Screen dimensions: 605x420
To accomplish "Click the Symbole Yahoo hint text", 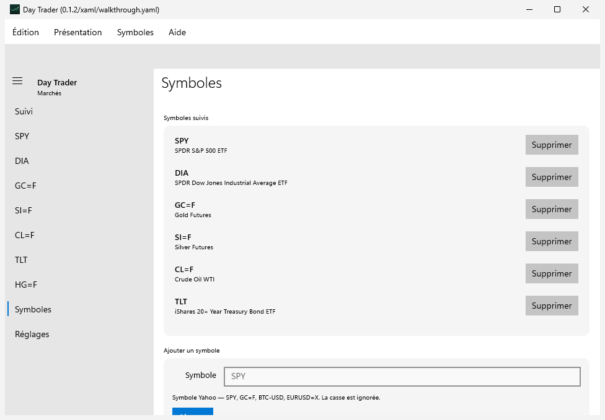I will click(276, 398).
